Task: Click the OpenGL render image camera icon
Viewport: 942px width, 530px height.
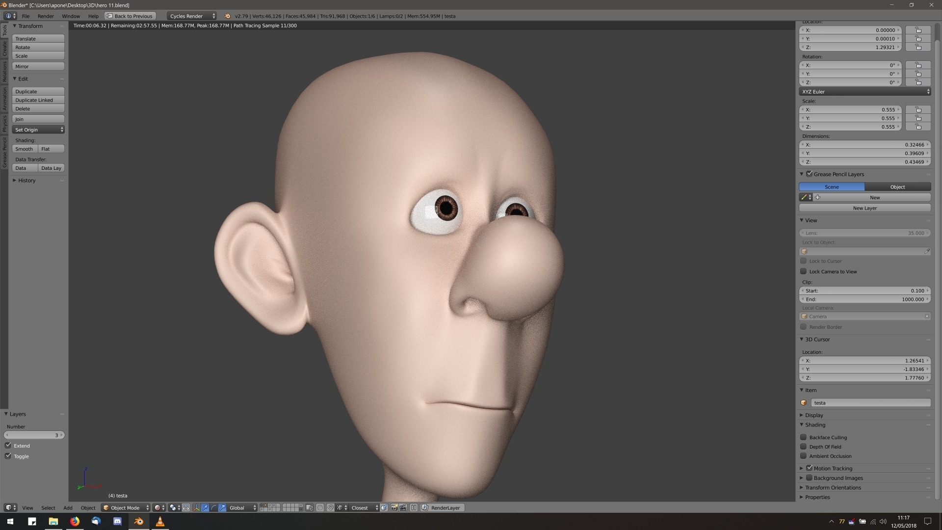Action: (x=394, y=508)
